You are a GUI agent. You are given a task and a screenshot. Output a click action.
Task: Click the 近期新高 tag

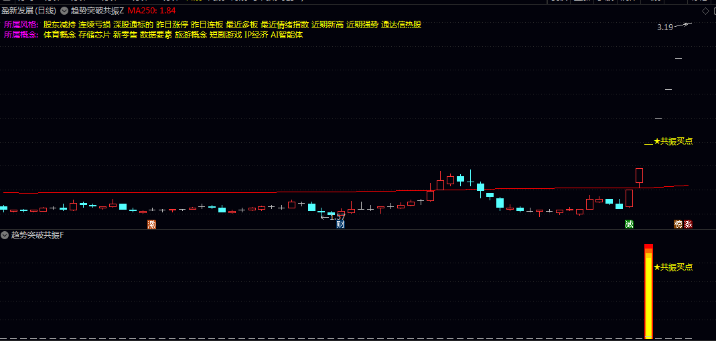tap(328, 25)
